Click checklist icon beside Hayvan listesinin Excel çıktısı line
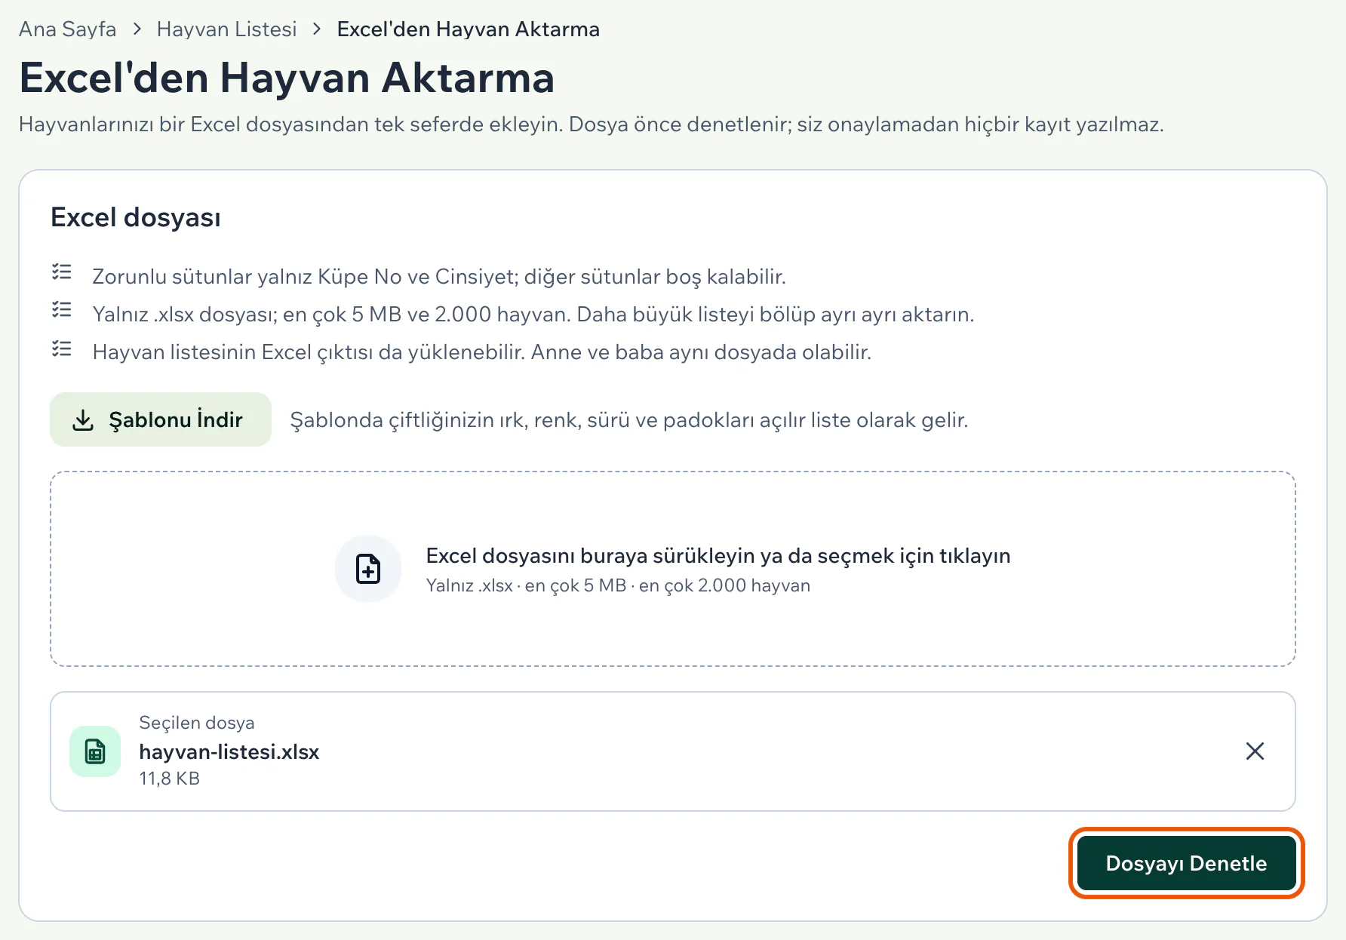 [x=62, y=349]
